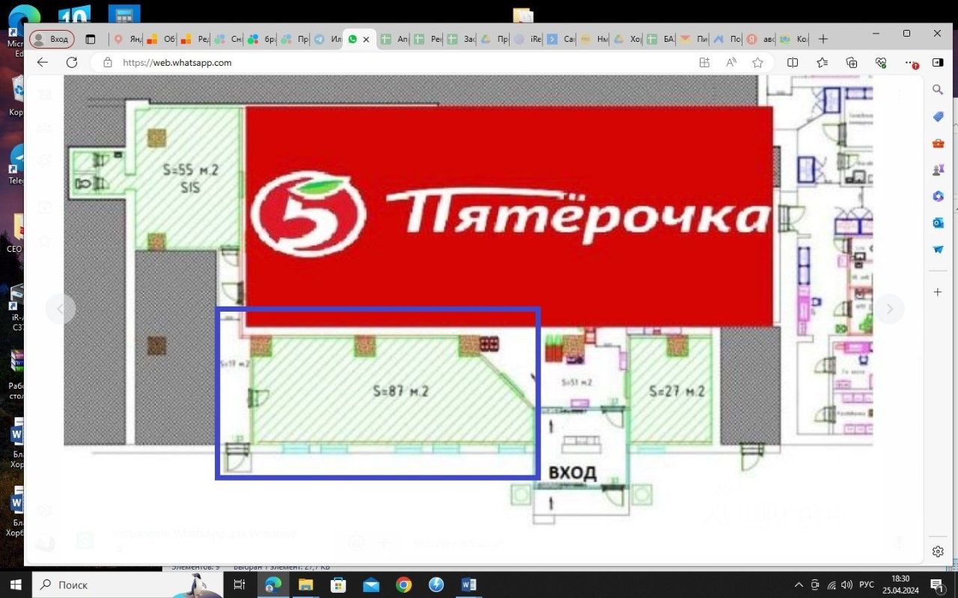Reload the WhatsApp Web page
Screen dimensions: 958x598
(72, 63)
